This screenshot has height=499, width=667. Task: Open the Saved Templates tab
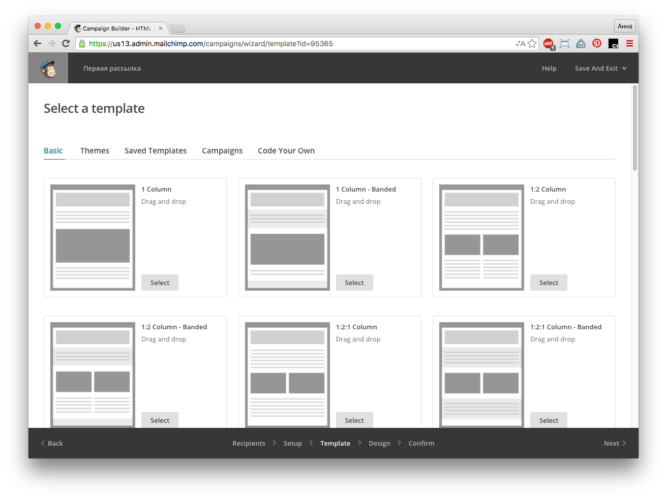click(156, 151)
